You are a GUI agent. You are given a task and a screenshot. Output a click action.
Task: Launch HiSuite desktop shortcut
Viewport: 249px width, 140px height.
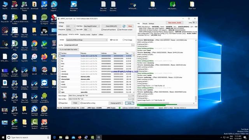(44, 44)
